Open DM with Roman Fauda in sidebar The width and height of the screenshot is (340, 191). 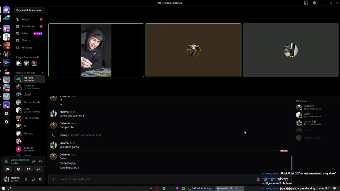point(30,102)
